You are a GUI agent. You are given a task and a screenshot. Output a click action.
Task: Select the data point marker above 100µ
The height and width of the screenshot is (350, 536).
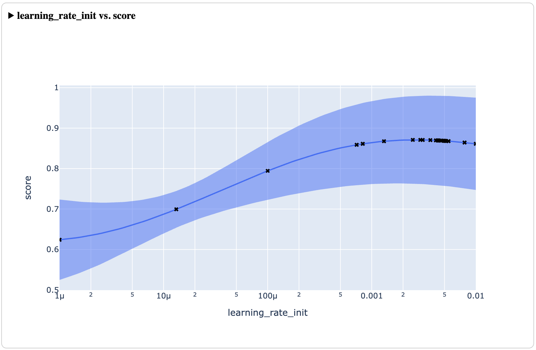(268, 171)
